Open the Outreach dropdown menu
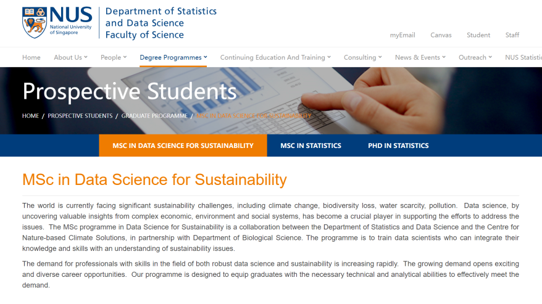The image size is (542, 304). coord(475,57)
